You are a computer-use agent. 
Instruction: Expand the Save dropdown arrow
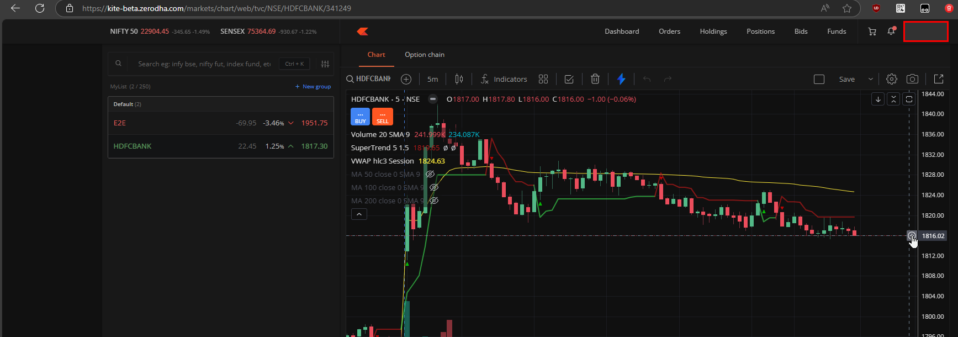tap(871, 79)
